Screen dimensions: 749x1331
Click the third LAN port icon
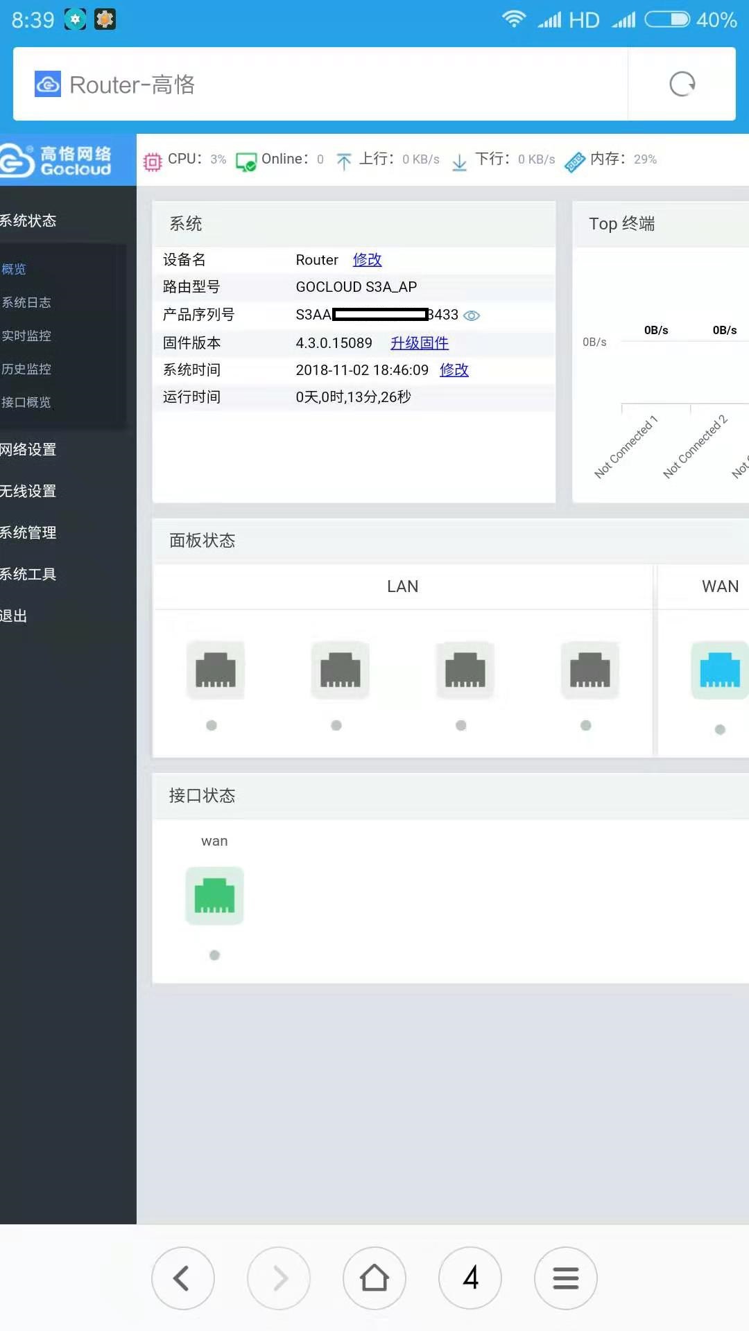tap(465, 670)
